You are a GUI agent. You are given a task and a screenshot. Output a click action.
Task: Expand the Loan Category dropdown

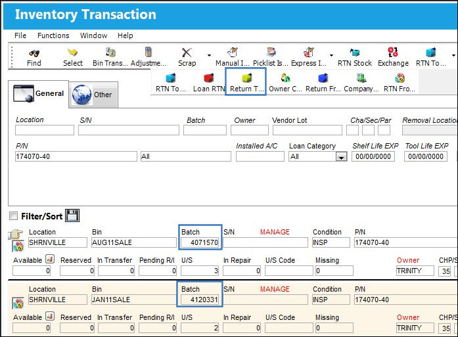tap(341, 157)
